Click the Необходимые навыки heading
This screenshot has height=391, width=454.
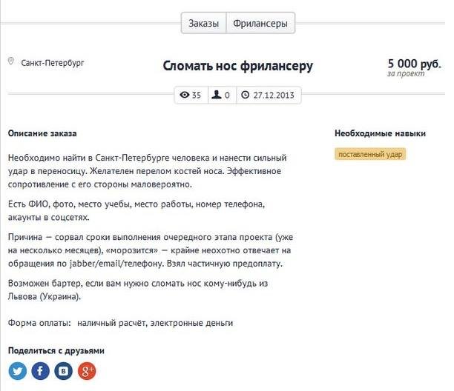pos(380,133)
